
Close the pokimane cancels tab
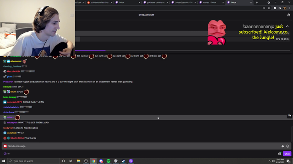click(167, 3)
